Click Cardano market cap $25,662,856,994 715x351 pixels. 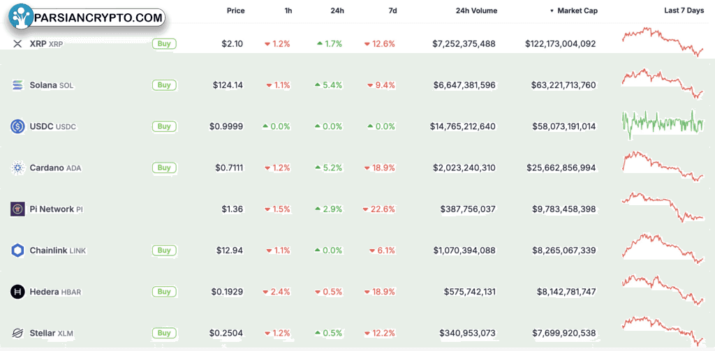pyautogui.click(x=561, y=167)
